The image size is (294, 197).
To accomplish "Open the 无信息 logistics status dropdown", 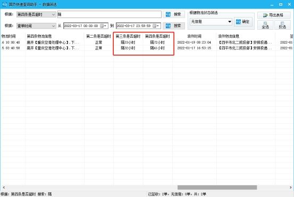I will coord(211,22).
